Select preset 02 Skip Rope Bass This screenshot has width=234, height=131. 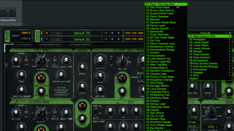coord(166,7)
